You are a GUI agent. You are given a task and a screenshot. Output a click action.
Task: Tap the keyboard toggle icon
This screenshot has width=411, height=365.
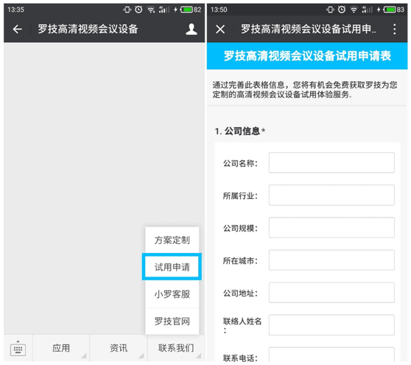click(x=18, y=350)
